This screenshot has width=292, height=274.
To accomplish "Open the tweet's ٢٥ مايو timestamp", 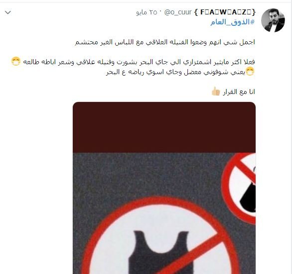I will [x=146, y=12].
